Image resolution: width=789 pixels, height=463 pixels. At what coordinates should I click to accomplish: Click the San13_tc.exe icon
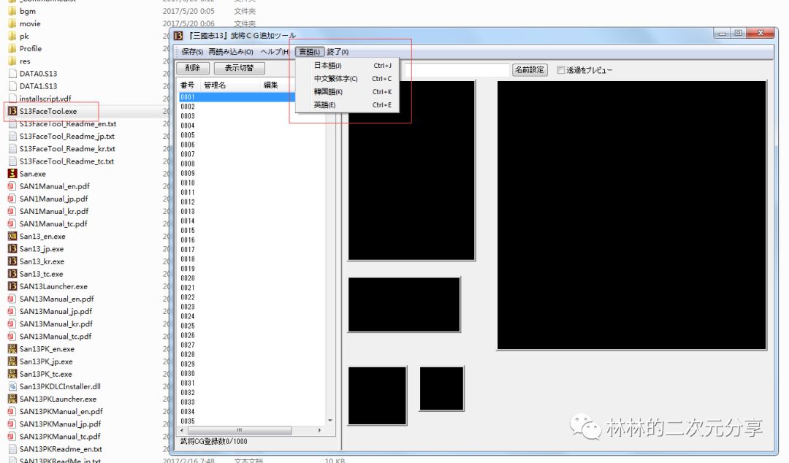pos(12,274)
